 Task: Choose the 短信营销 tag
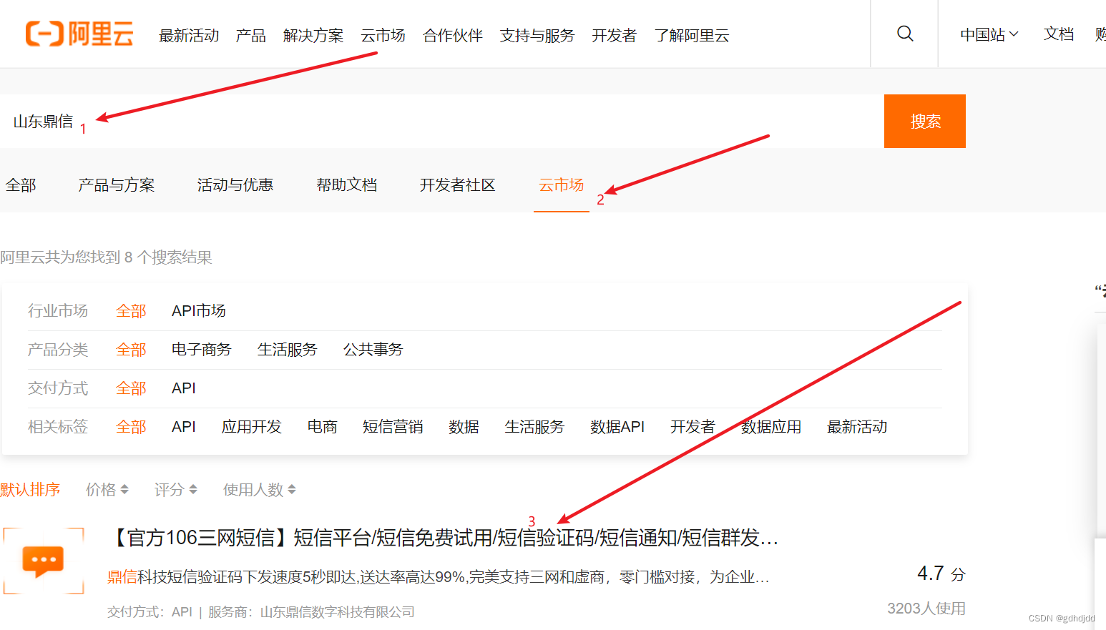[x=393, y=427]
